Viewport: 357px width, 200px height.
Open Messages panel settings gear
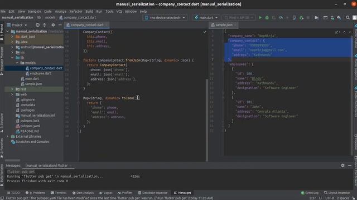[342, 166]
